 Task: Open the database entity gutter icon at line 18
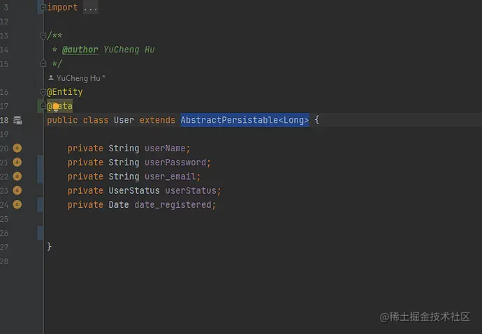click(17, 120)
